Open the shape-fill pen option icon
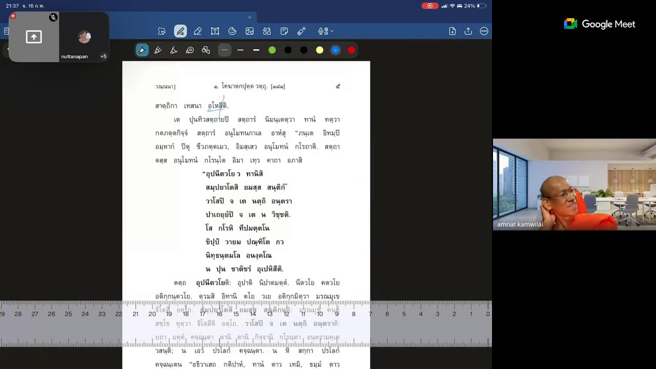Image resolution: width=656 pixels, height=369 pixels. [x=206, y=50]
